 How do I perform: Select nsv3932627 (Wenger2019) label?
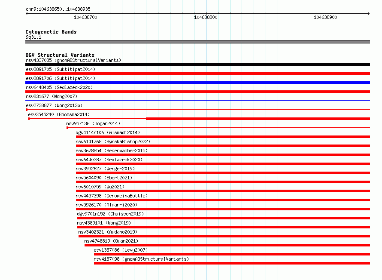tap(105, 169)
